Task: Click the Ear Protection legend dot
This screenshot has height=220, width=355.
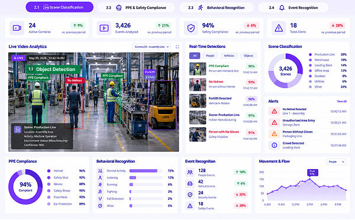Action: point(49,204)
